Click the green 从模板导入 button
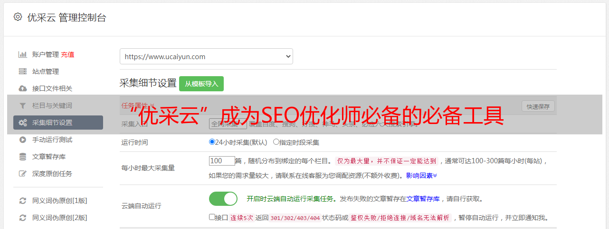 [x=201, y=84]
